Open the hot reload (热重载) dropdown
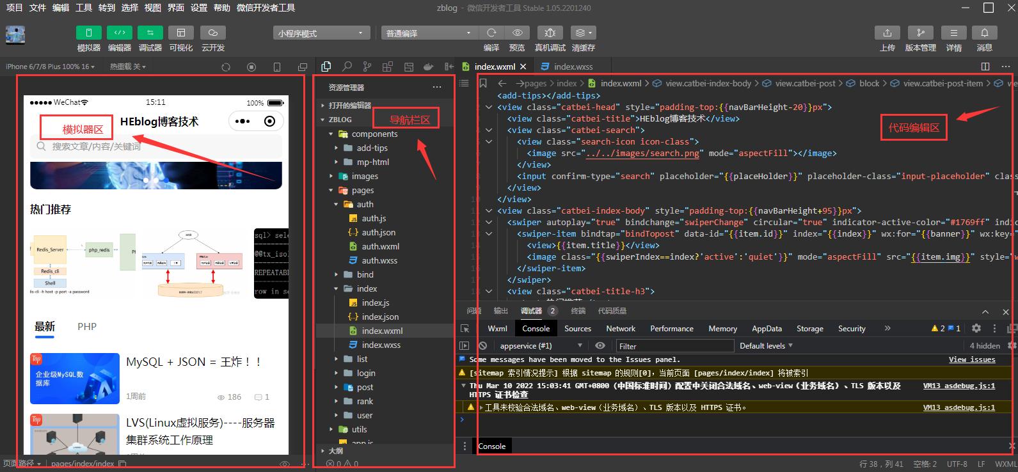The image size is (1018, 472). [128, 67]
